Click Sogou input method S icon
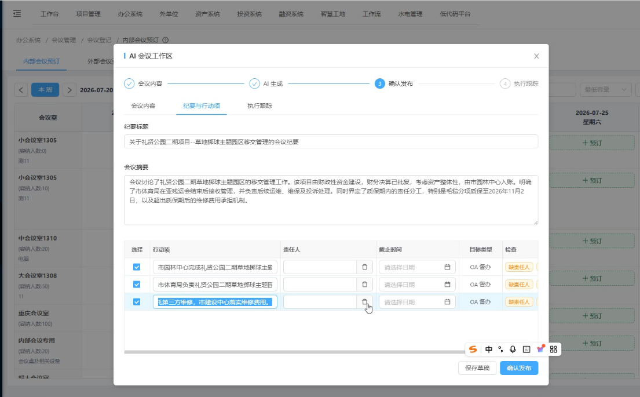The image size is (640, 397). (473, 349)
